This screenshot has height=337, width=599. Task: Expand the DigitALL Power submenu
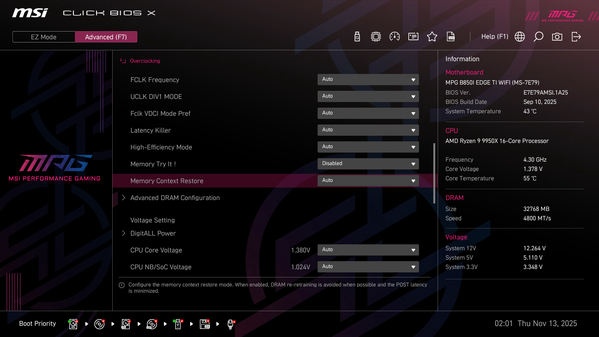pos(153,233)
